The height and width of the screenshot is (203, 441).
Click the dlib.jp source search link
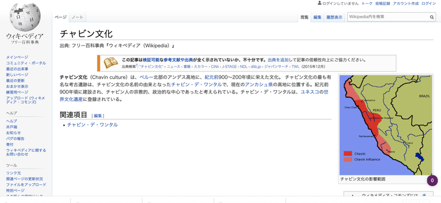(x=256, y=67)
